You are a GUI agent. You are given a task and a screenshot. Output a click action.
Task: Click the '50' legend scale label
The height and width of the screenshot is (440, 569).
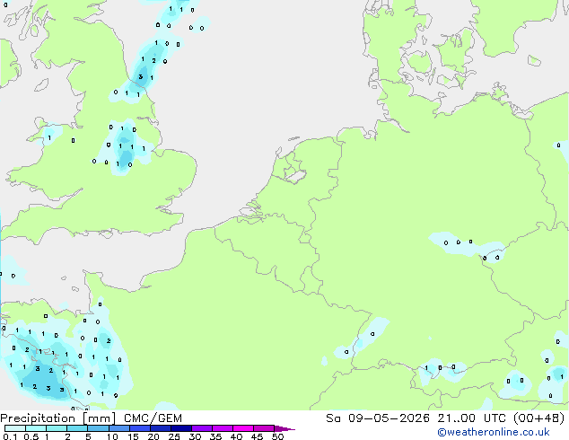[277, 436]
